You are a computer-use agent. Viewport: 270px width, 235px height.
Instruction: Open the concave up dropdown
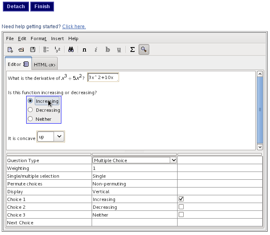59,136
